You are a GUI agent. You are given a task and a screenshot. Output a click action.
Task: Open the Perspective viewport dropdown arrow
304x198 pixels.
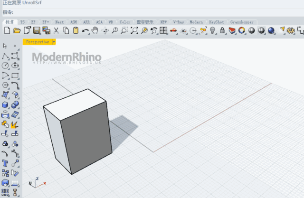(54, 42)
